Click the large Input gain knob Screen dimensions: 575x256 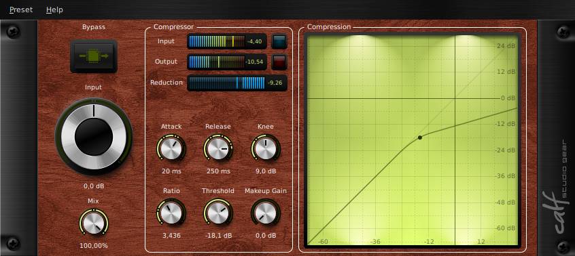(x=94, y=137)
